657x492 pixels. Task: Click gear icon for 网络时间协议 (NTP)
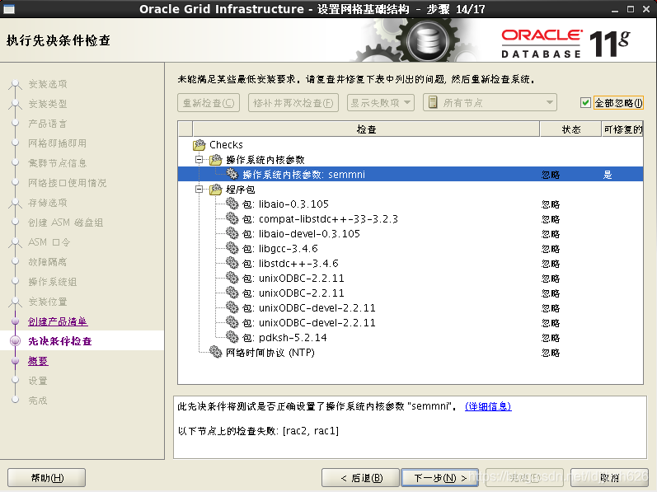215,352
